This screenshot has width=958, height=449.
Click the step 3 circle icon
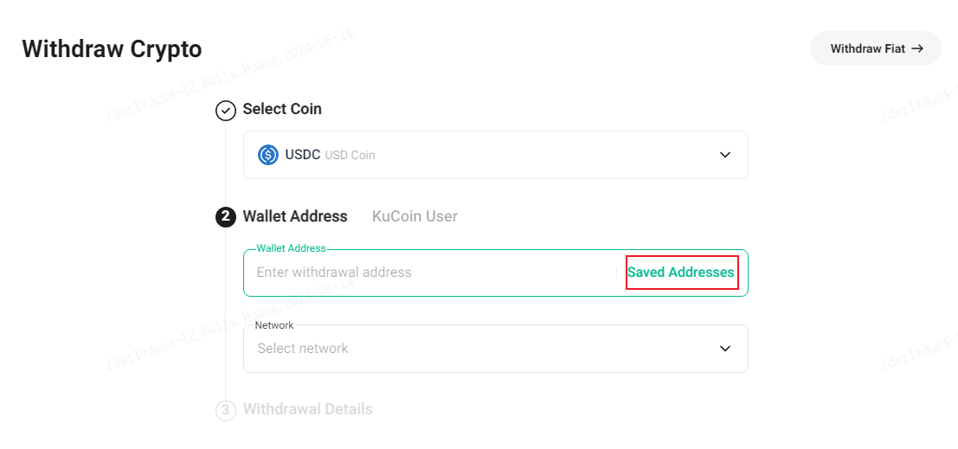(226, 411)
